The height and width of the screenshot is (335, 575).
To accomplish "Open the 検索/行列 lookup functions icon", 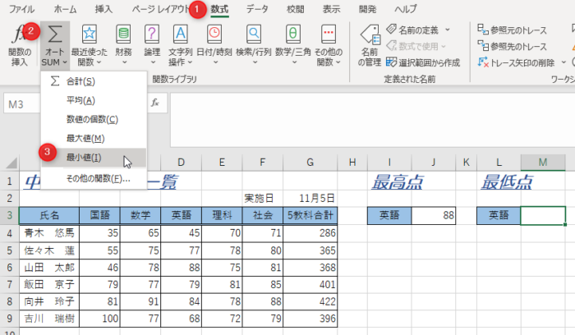I will click(x=254, y=35).
